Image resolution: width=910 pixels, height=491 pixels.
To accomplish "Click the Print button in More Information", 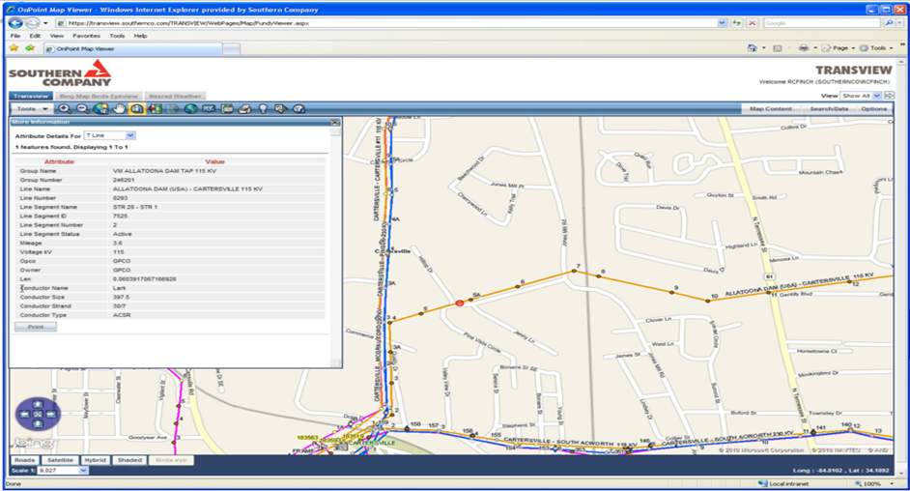I will [36, 327].
